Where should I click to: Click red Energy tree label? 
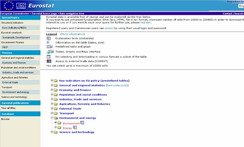pyautogui.click(x=67, y=128)
